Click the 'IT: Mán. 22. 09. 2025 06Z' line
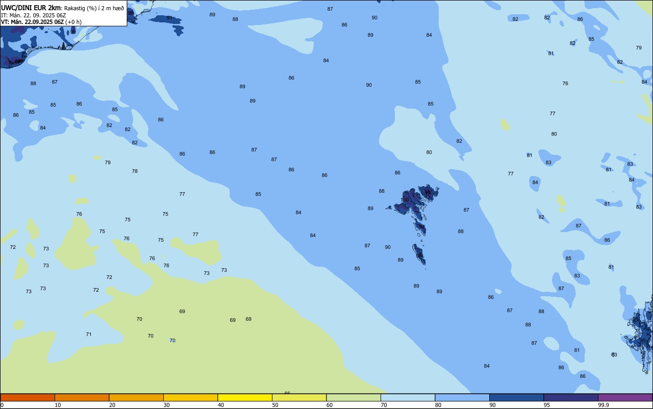The image size is (653, 409). point(34,15)
